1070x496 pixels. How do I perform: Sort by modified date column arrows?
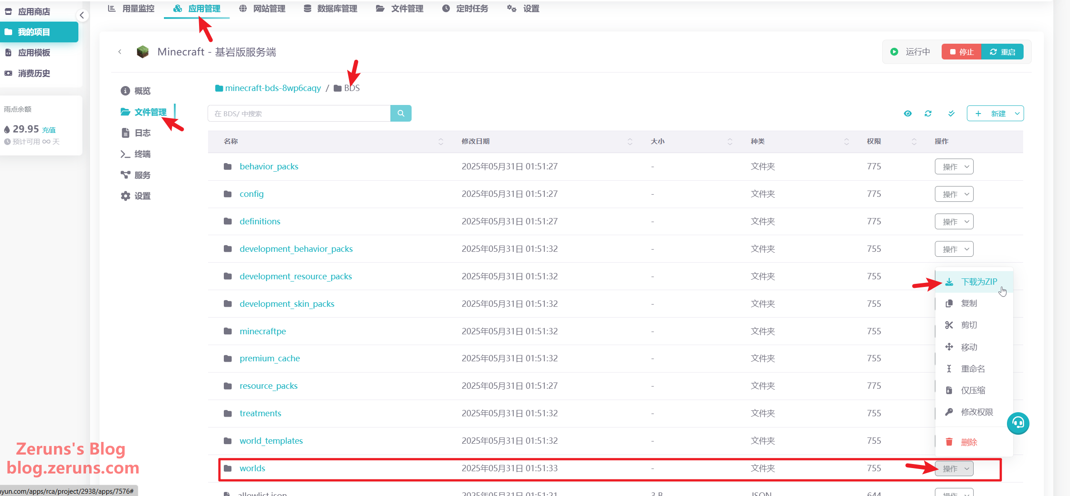pyautogui.click(x=630, y=141)
